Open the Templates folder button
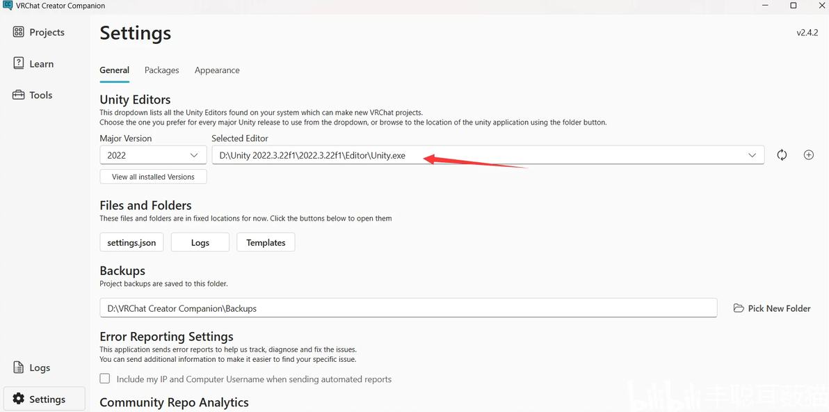This screenshot has height=412, width=829. pyautogui.click(x=266, y=243)
